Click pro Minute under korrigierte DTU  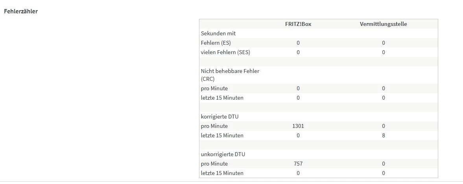tap(214, 126)
